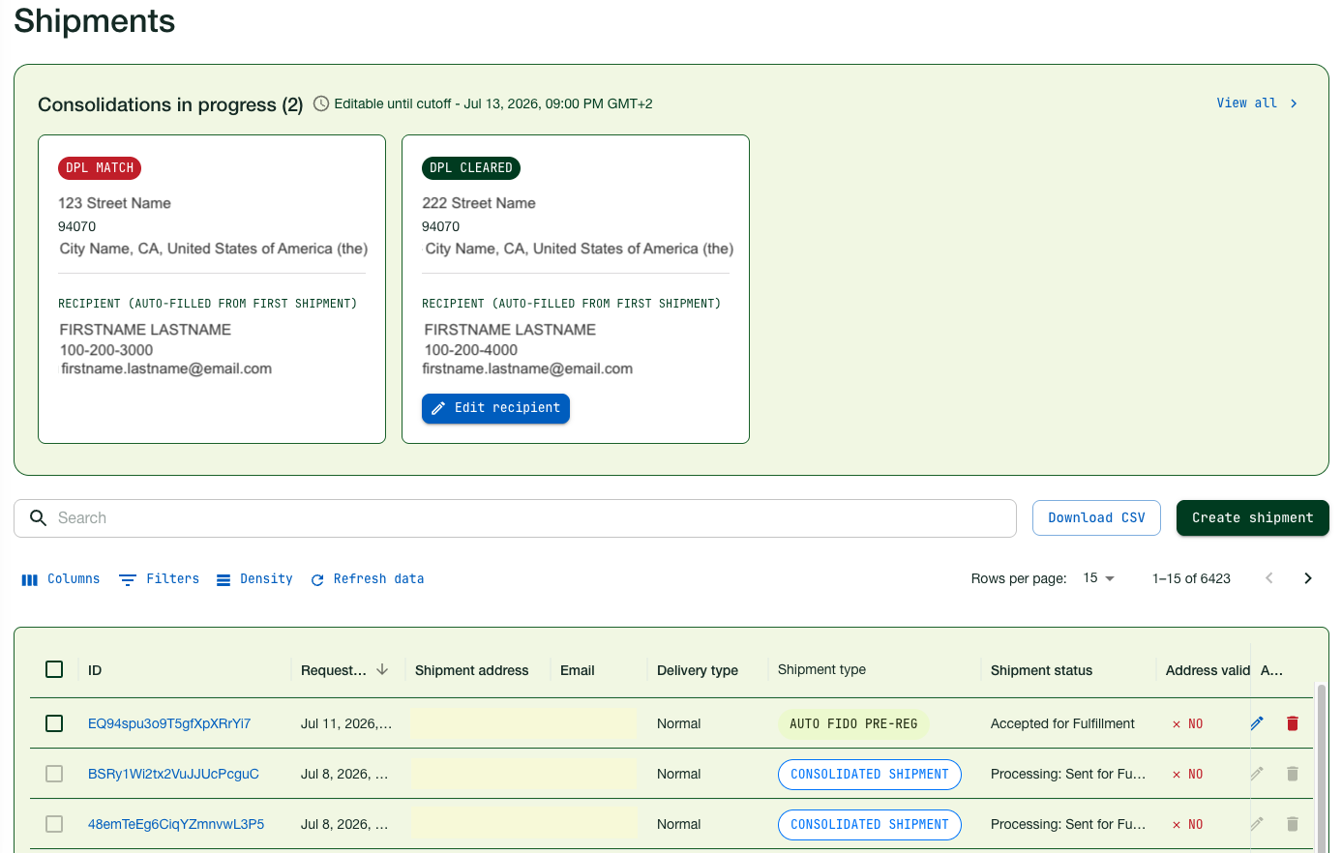The height and width of the screenshot is (853, 1342).
Task: Click trash icon for shipment BSRy1Wi2tx2VuJJUcPcguC
Action: (1293, 774)
